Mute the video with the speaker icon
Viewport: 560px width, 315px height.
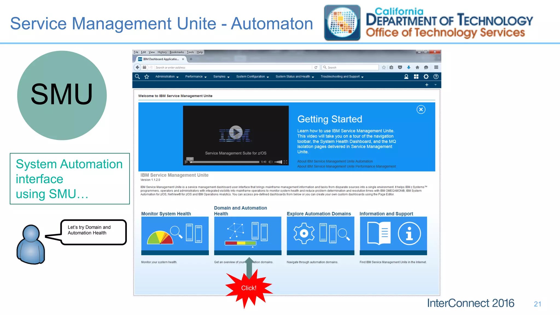(x=270, y=162)
